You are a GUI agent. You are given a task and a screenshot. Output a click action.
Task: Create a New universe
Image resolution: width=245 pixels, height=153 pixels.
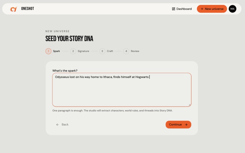pyautogui.click(x=212, y=9)
